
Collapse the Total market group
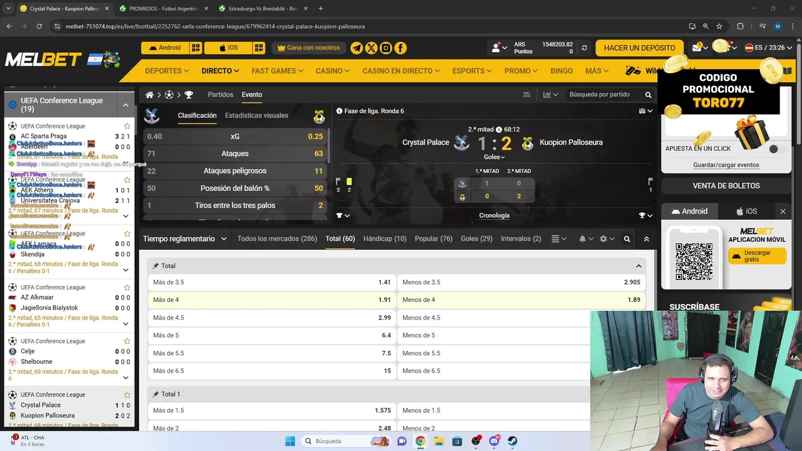click(638, 266)
